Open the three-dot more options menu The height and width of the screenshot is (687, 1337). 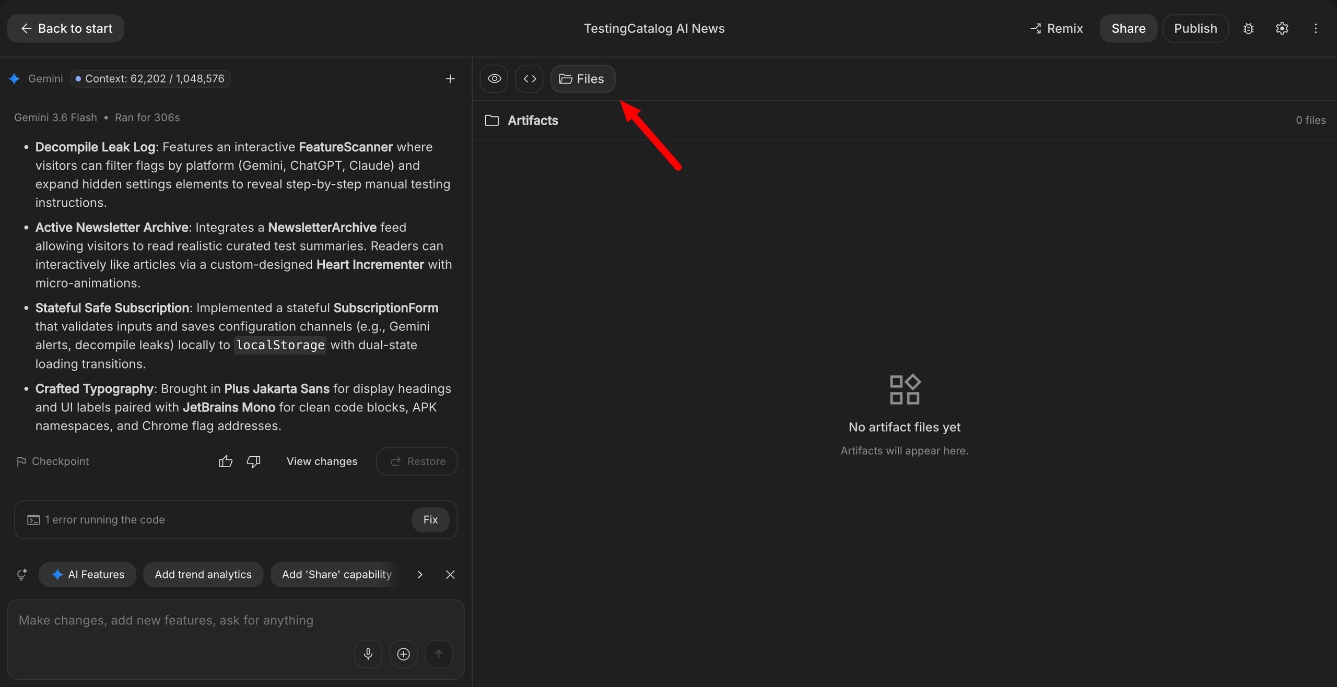tap(1316, 28)
